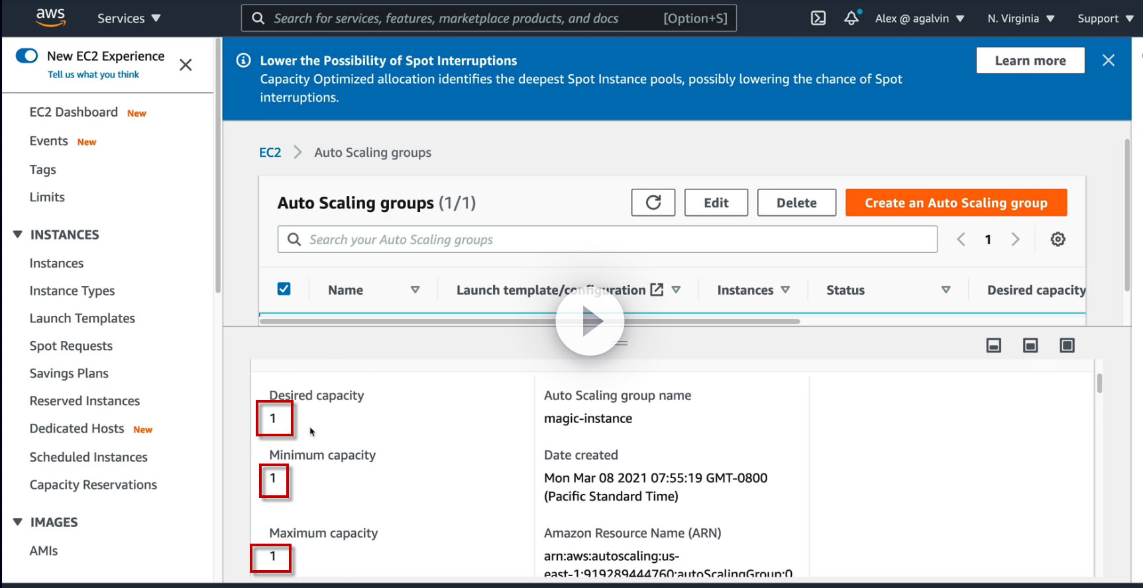Click Create an Auto Scaling group
The height and width of the screenshot is (588, 1143).
point(955,203)
